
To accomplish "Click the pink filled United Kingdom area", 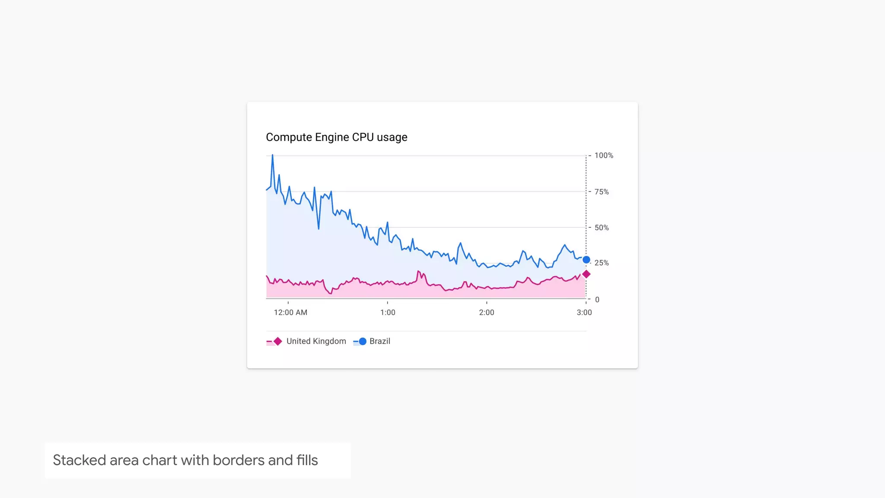I will (389, 291).
